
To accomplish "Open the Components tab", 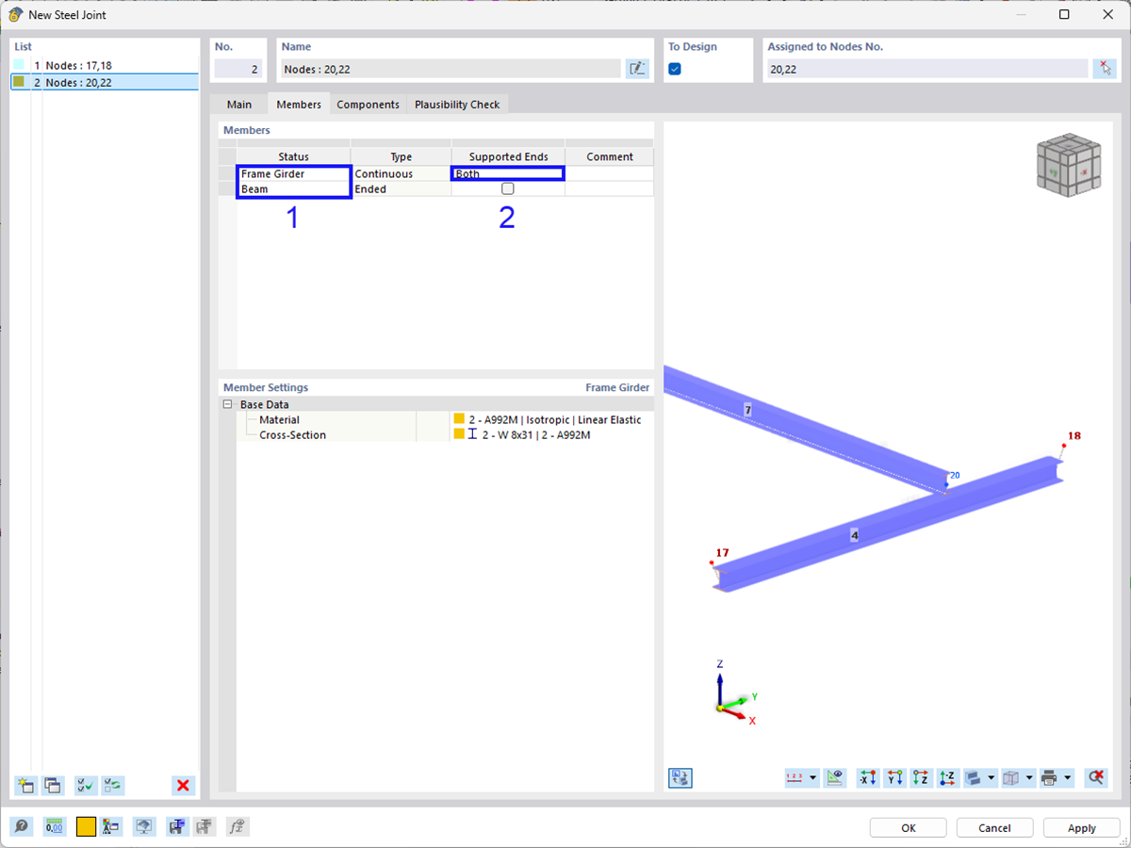I will pos(369,105).
